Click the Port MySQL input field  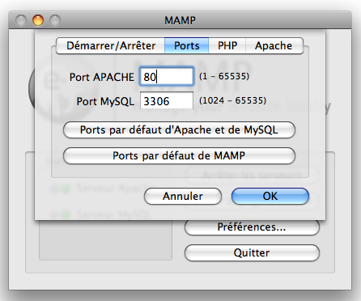pos(167,100)
